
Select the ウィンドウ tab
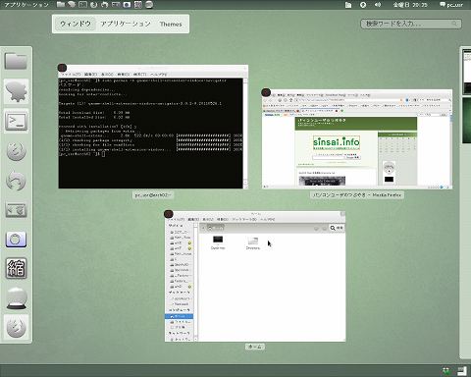76,24
